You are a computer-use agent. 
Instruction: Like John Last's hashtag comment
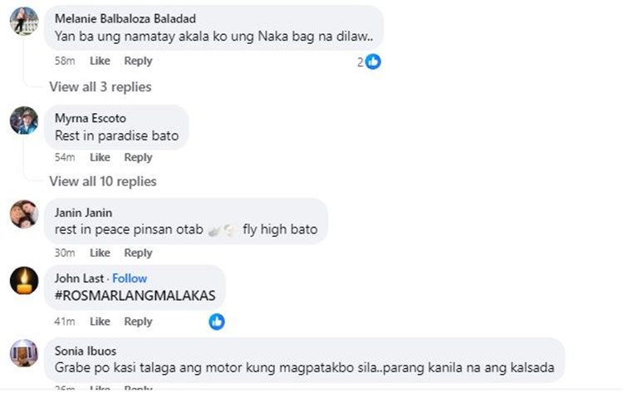[x=100, y=321]
